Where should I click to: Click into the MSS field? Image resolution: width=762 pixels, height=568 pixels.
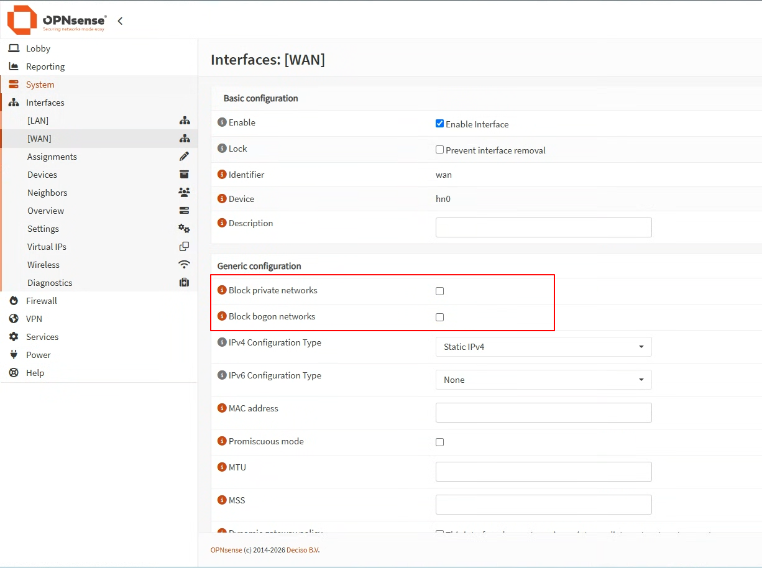543,505
